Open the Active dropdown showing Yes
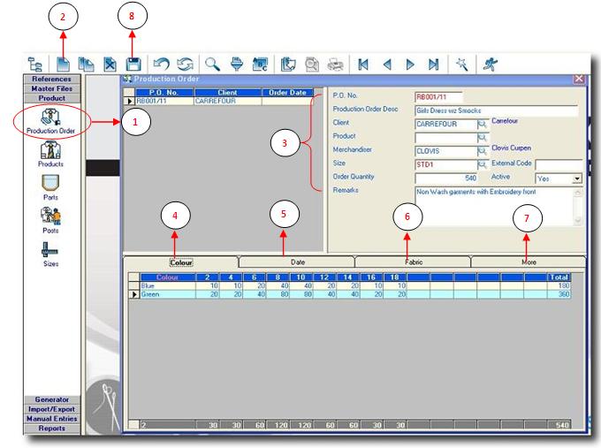 (x=576, y=178)
